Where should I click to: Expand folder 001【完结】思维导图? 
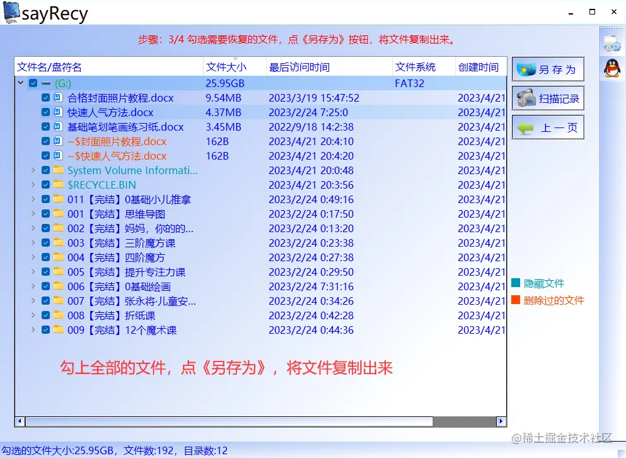click(33, 214)
